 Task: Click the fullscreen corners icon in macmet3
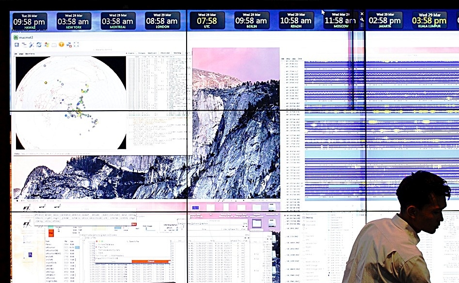pyautogui.click(x=77, y=45)
